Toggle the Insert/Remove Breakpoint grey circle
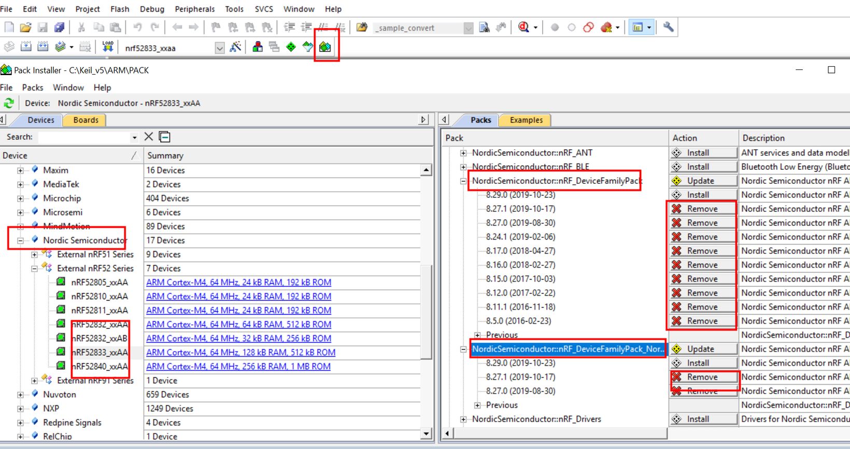The height and width of the screenshot is (449, 850). click(555, 27)
